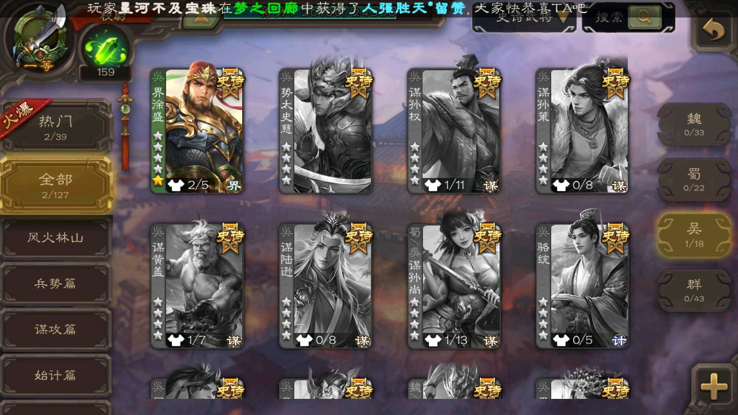The height and width of the screenshot is (415, 738).
Task: Click the 史诗 badge on 谋孙权 card
Action: (x=487, y=83)
